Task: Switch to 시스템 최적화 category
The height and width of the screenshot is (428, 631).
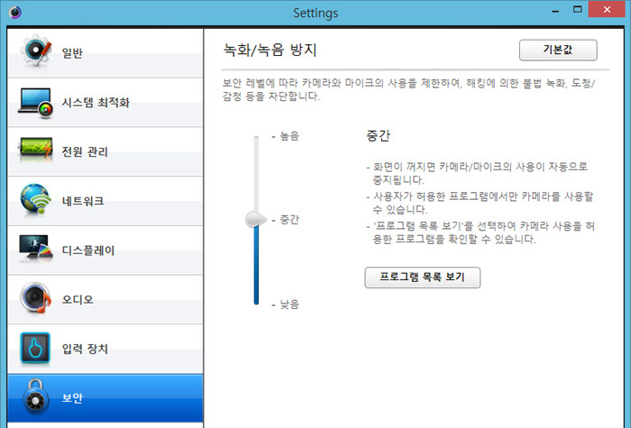Action: tap(105, 103)
